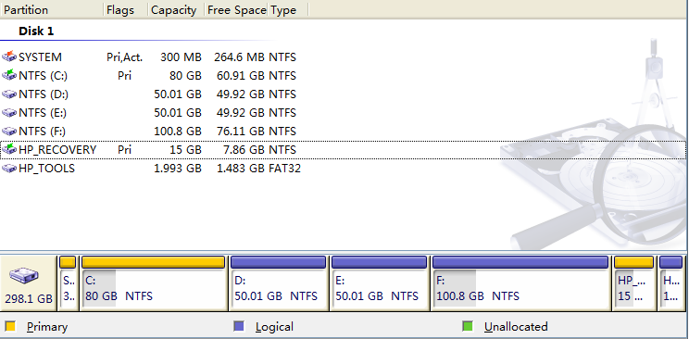Sort by the Free Space column header
The image size is (689, 339).
click(x=236, y=9)
